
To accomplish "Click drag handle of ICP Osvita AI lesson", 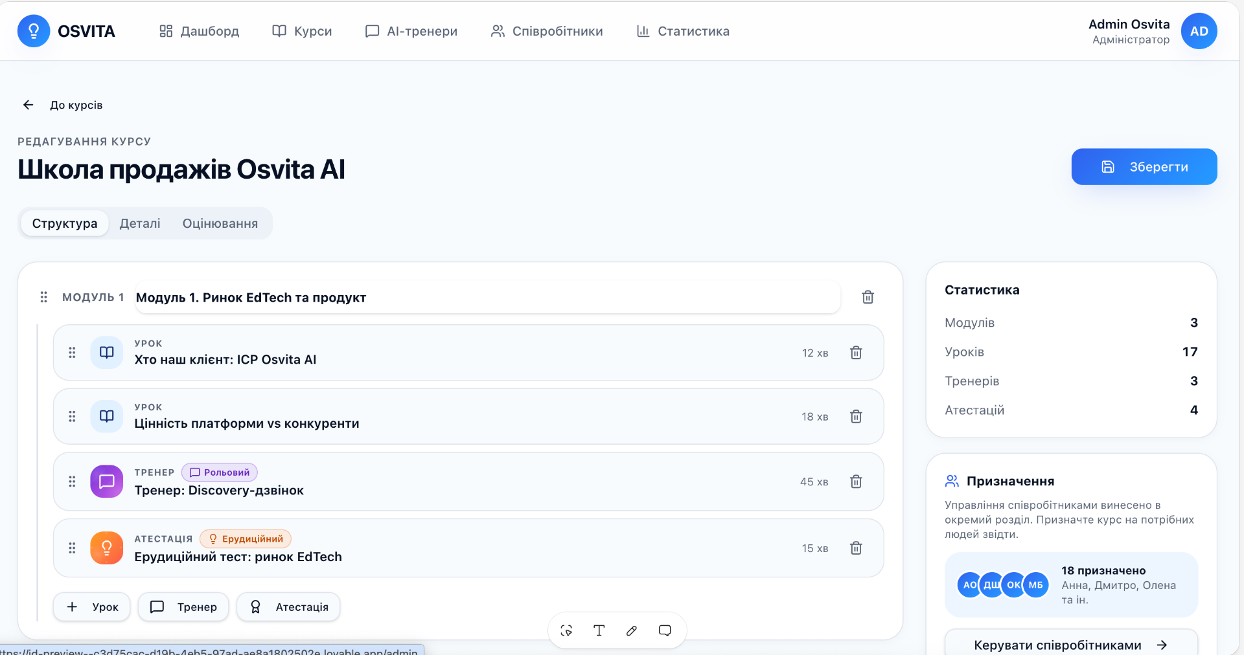I will pos(72,353).
